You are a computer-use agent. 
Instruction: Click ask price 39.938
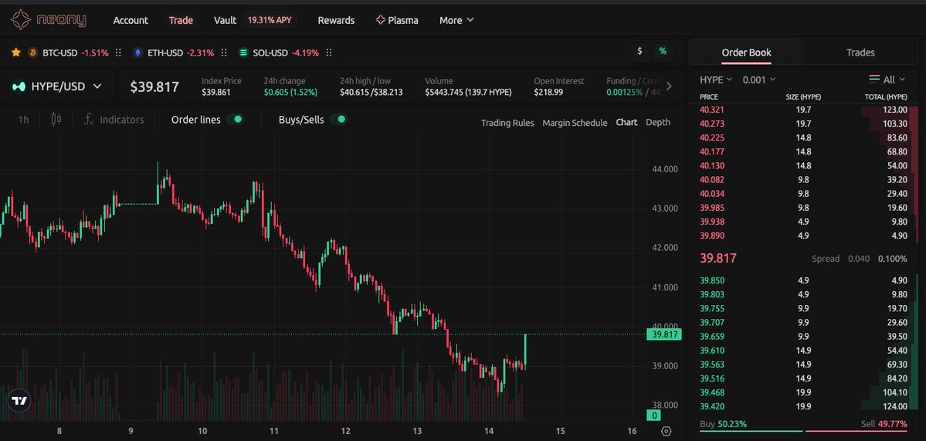click(x=711, y=222)
